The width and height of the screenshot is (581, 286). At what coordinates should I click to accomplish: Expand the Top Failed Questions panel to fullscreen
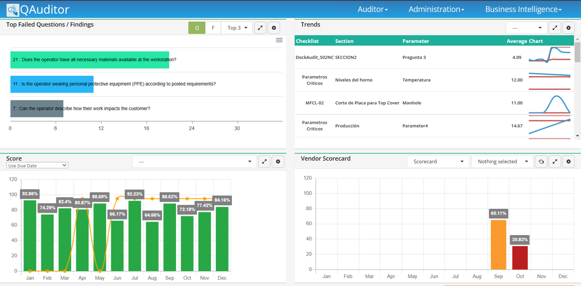coord(260,28)
